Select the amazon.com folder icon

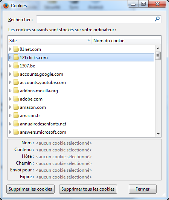click(x=16, y=107)
